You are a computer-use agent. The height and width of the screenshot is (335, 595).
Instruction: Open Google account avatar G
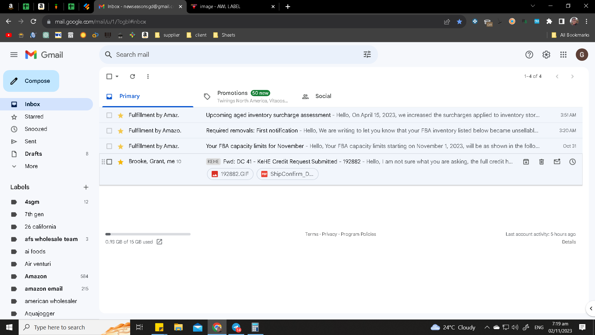click(x=582, y=55)
